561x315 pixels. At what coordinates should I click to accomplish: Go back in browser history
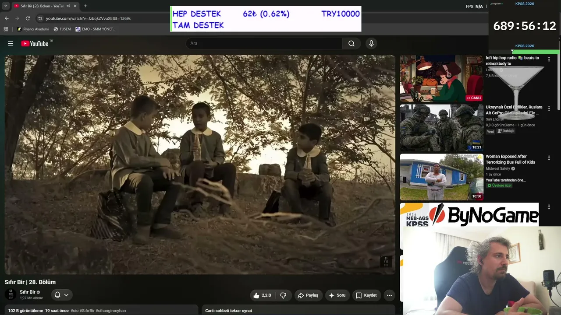(x=7, y=18)
